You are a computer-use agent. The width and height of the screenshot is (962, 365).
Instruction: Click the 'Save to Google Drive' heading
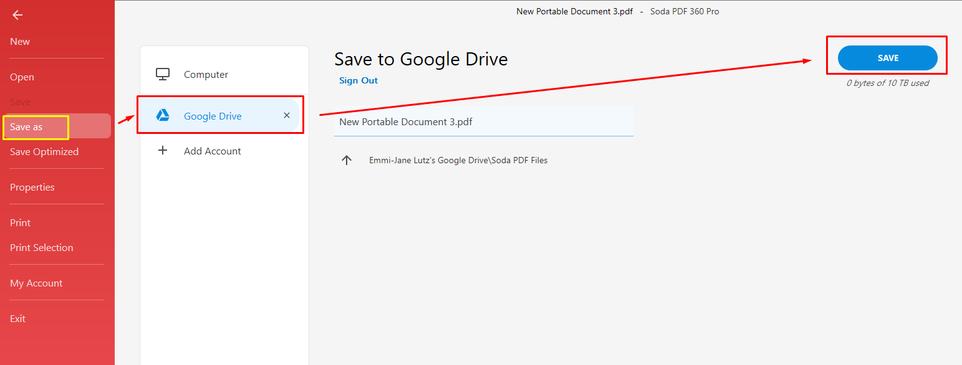coord(421,59)
